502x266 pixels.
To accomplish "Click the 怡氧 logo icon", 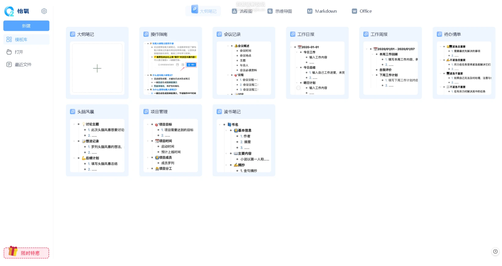I will click(9, 11).
